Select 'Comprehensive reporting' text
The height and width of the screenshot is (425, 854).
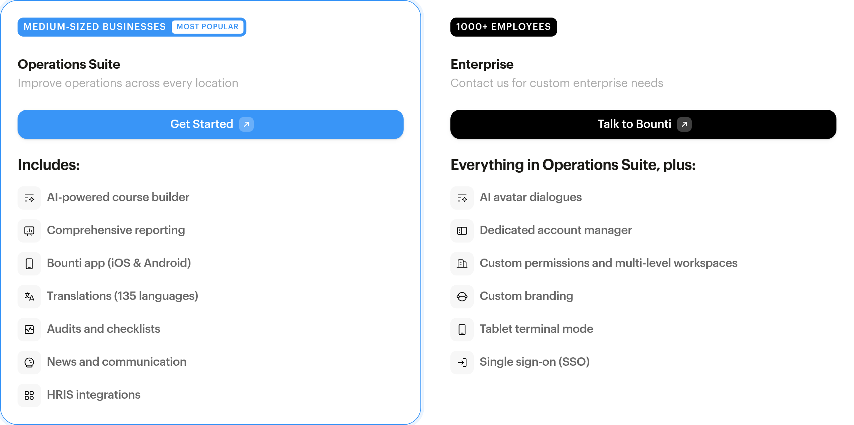[x=116, y=230]
